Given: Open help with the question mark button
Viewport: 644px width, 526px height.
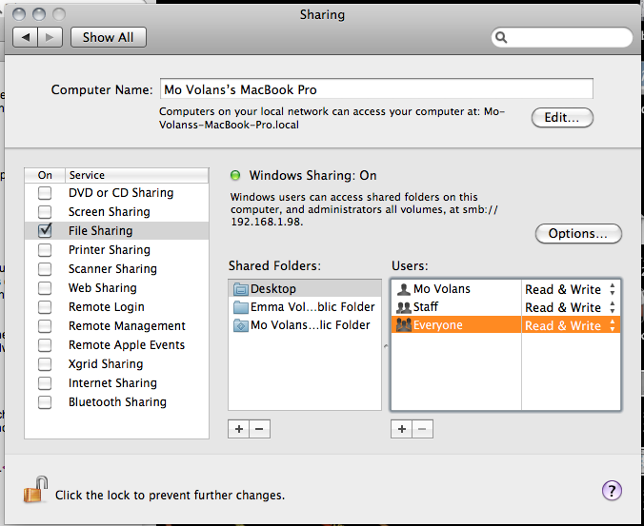Looking at the screenshot, I should coord(612,491).
